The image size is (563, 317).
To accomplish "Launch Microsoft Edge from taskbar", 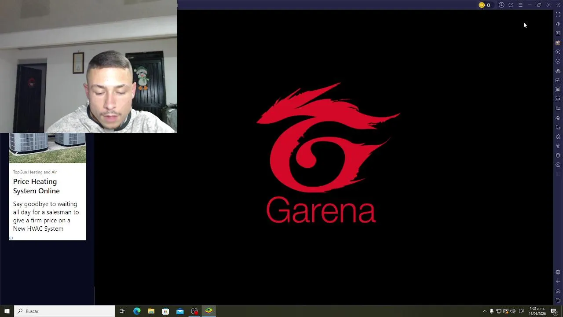I will coord(137,311).
